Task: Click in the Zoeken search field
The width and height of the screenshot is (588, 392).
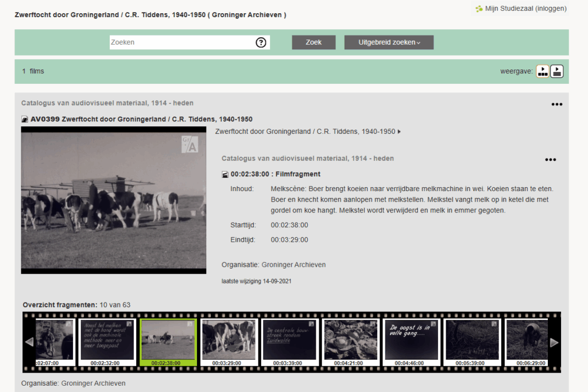Action: pos(181,42)
